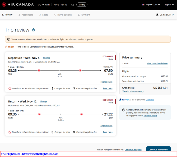Open Fare rules in Return card

pyautogui.click(x=108, y=132)
